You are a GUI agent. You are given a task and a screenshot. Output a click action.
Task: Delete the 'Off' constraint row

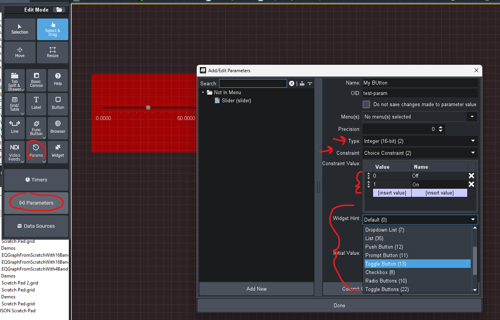[x=471, y=176]
